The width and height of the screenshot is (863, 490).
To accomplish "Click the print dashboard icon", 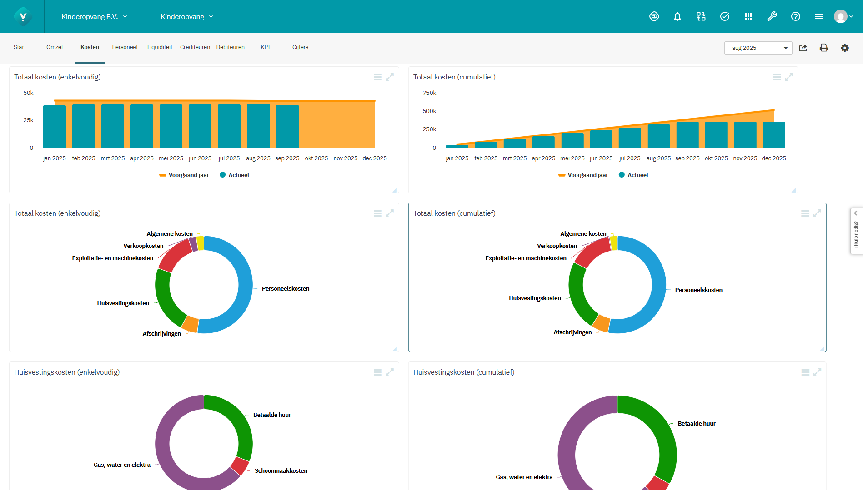I will click(823, 48).
